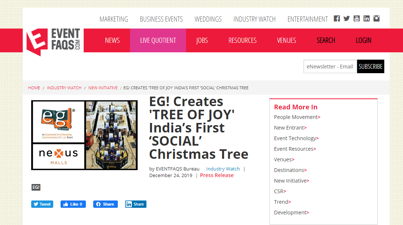Browse the Venues nav item

(x=287, y=41)
